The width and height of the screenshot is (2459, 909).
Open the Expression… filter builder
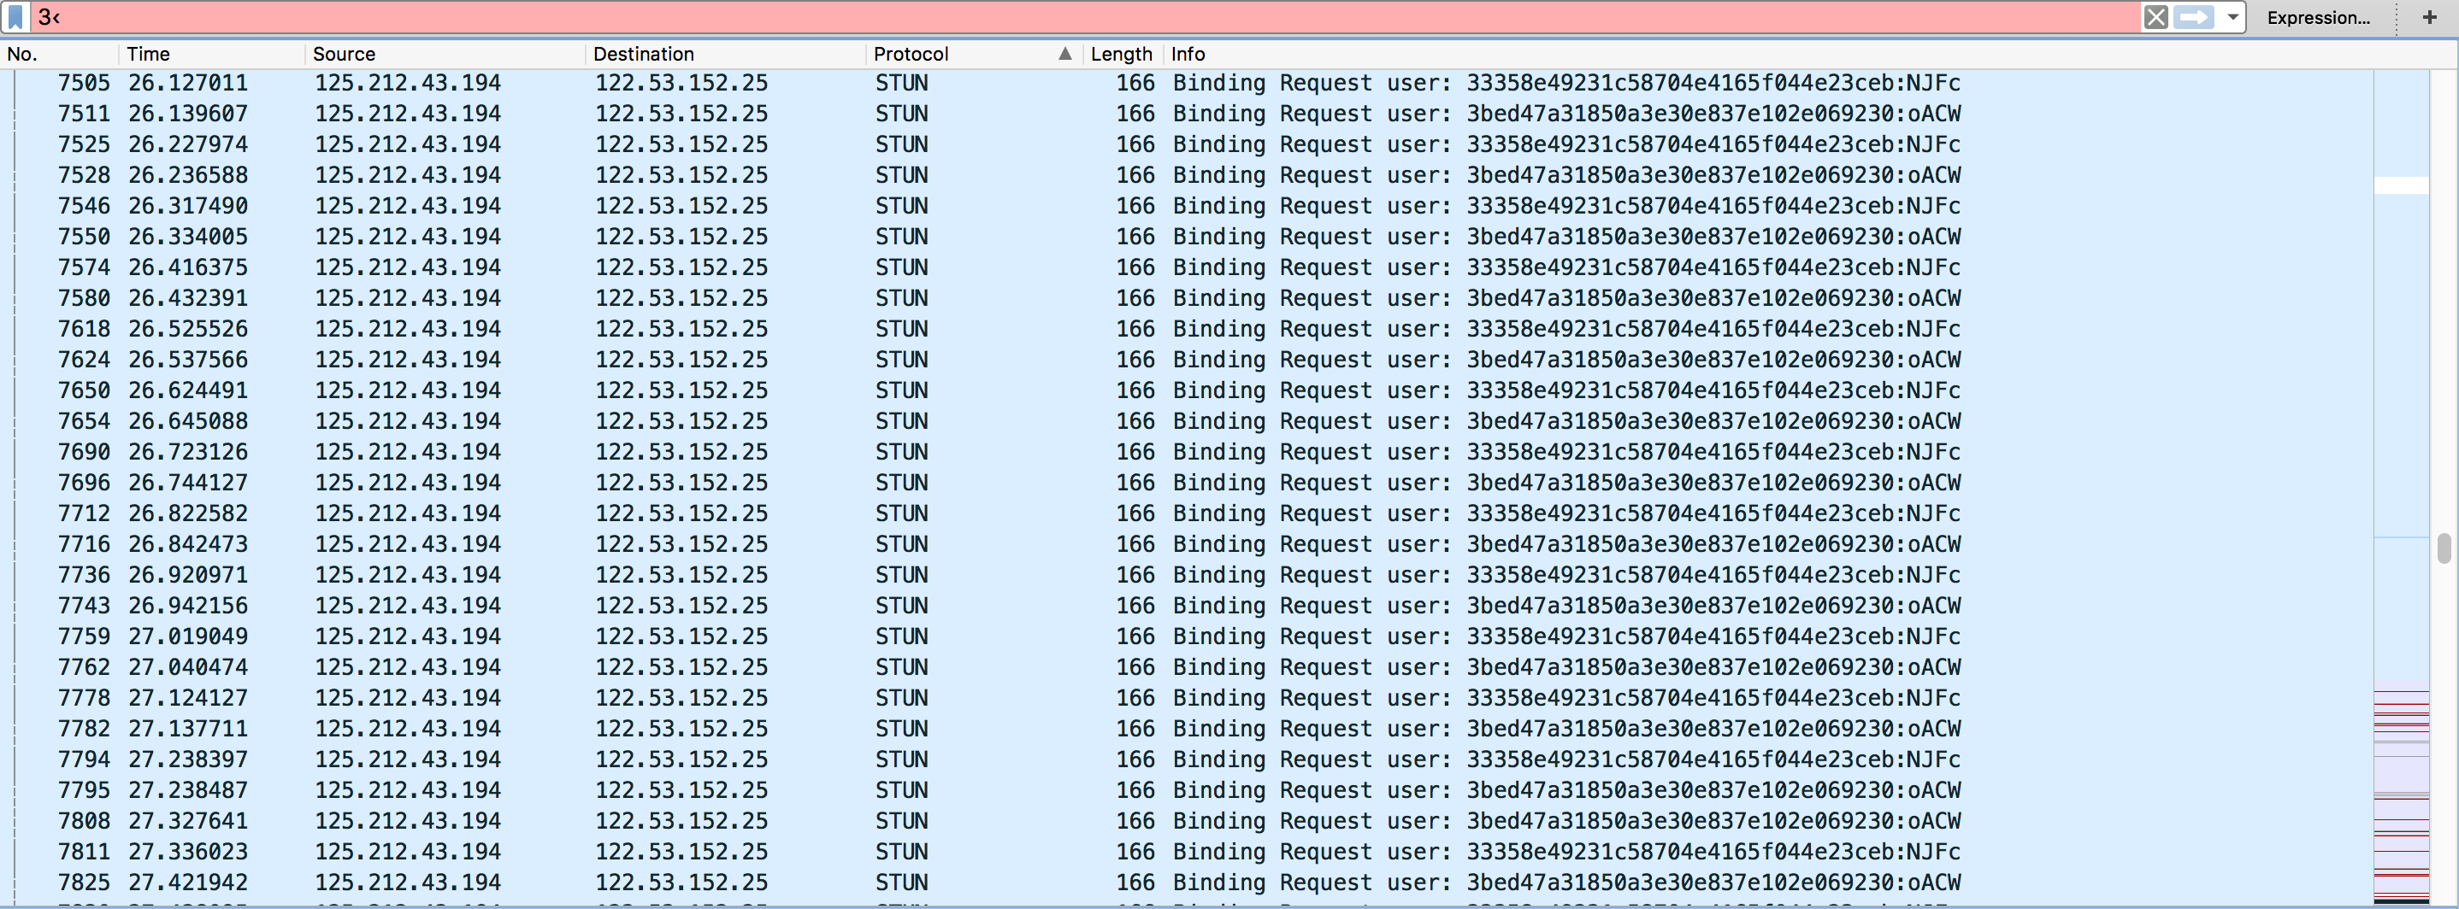2318,17
